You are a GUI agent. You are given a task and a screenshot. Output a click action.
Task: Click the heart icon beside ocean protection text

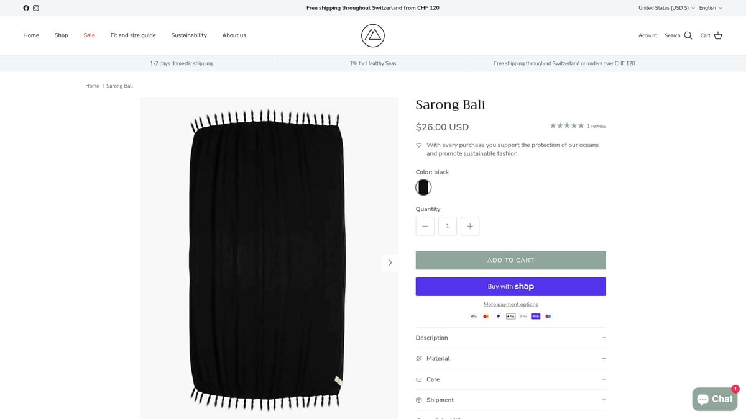418,145
